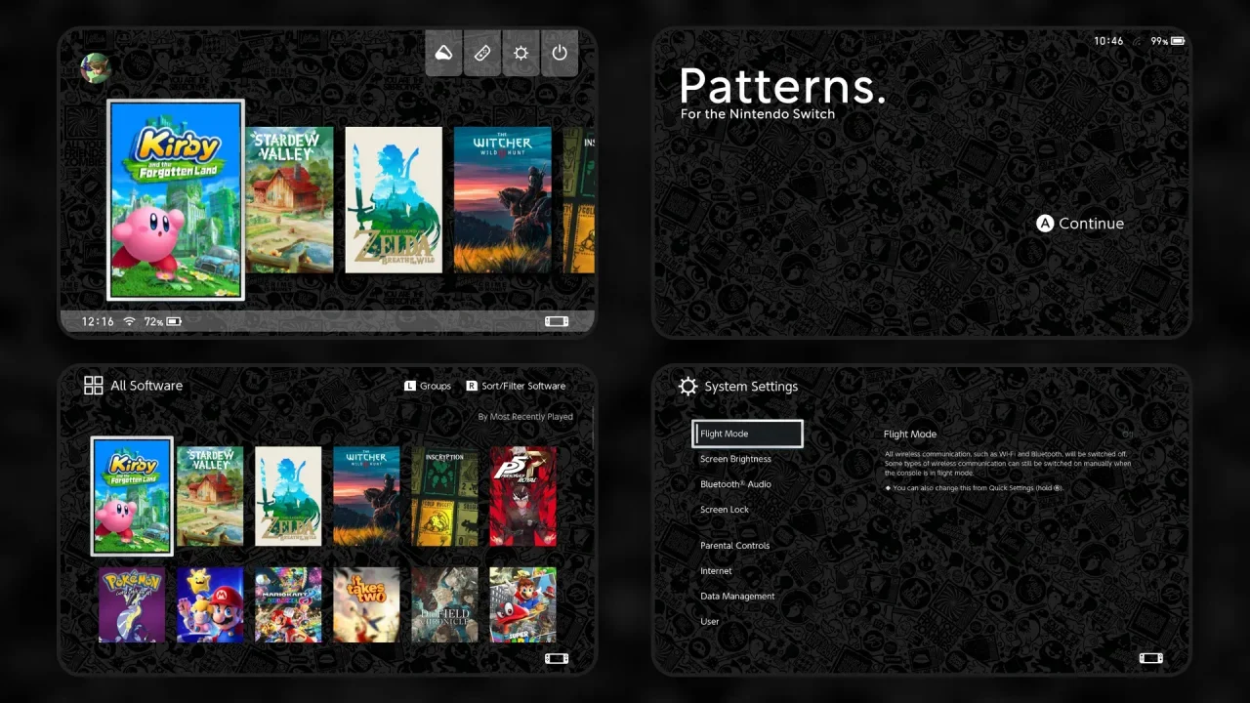
Task: Select It Takes Two in All Software
Action: [366, 604]
